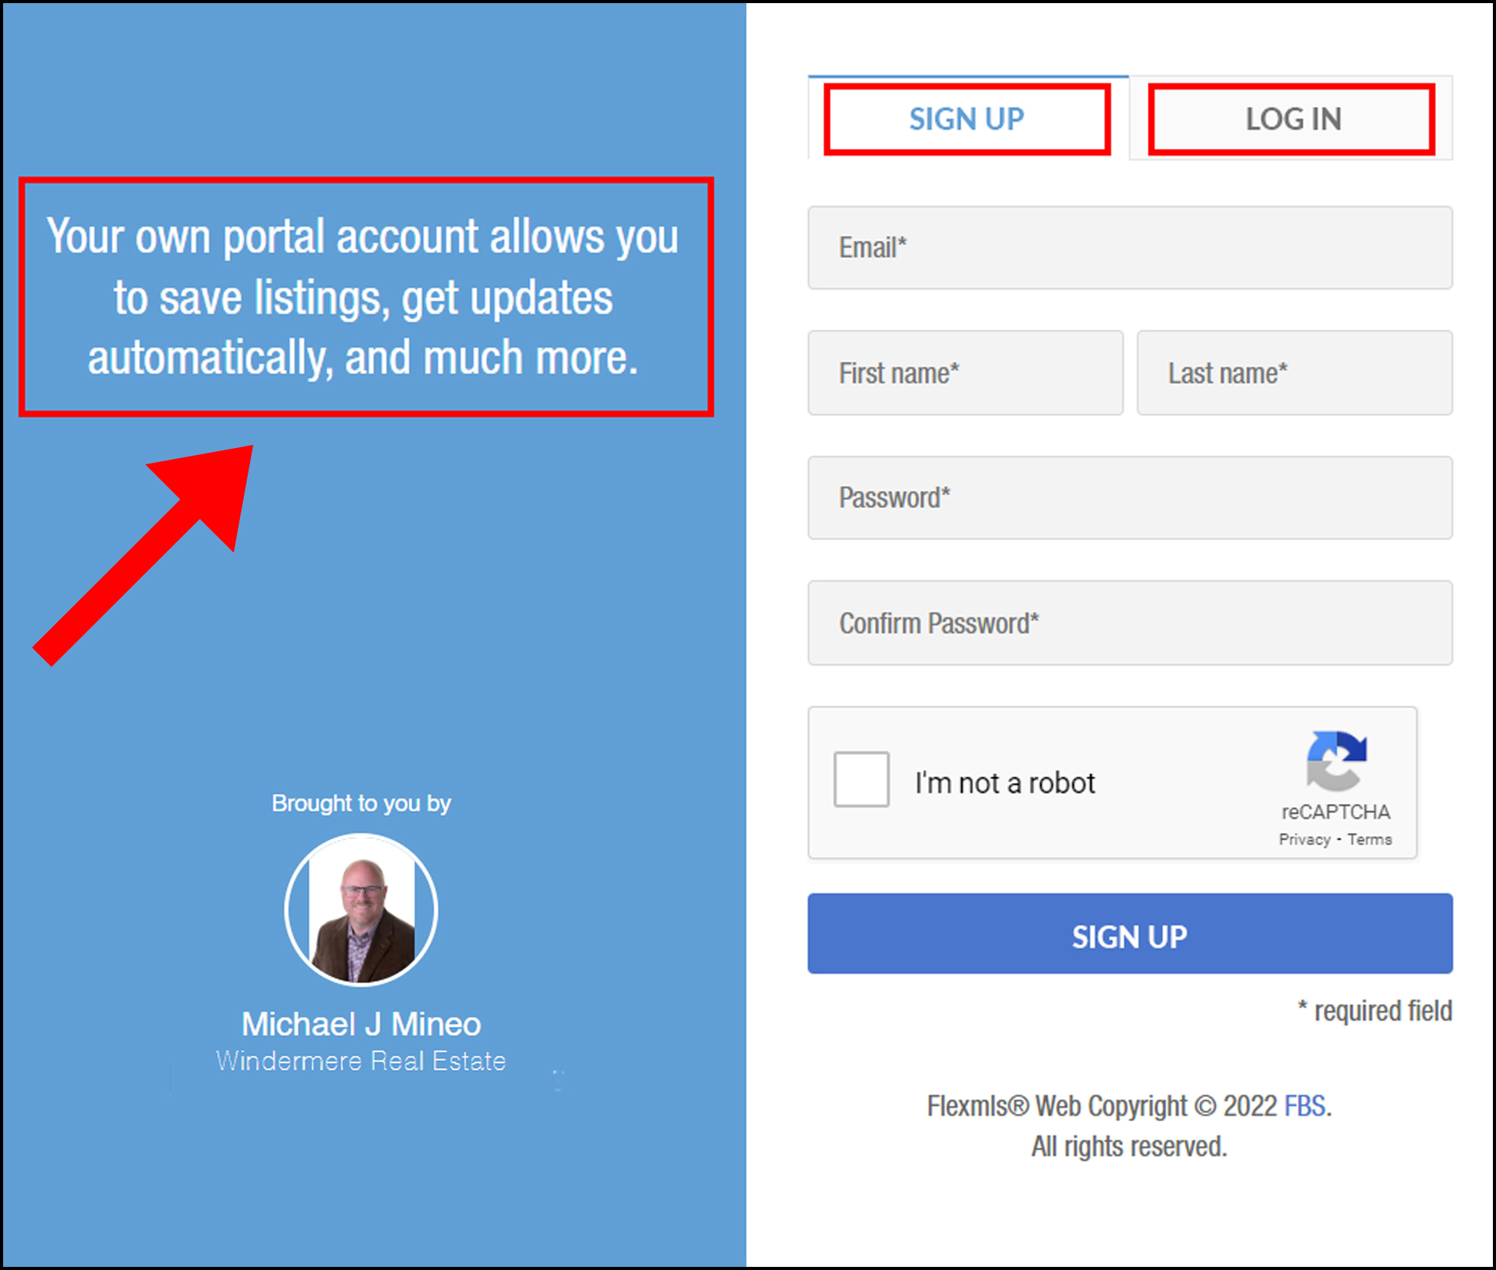
Task: Open the LOG IN tab
Action: (1292, 119)
